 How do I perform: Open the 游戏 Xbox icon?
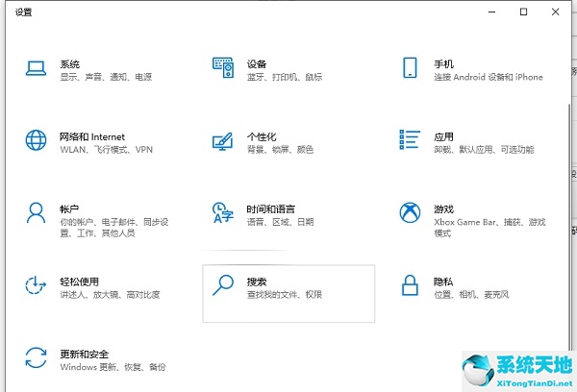coord(410,212)
